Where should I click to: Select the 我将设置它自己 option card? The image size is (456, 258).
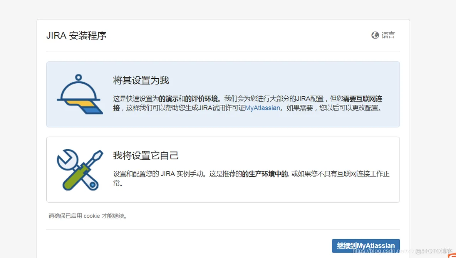click(223, 170)
